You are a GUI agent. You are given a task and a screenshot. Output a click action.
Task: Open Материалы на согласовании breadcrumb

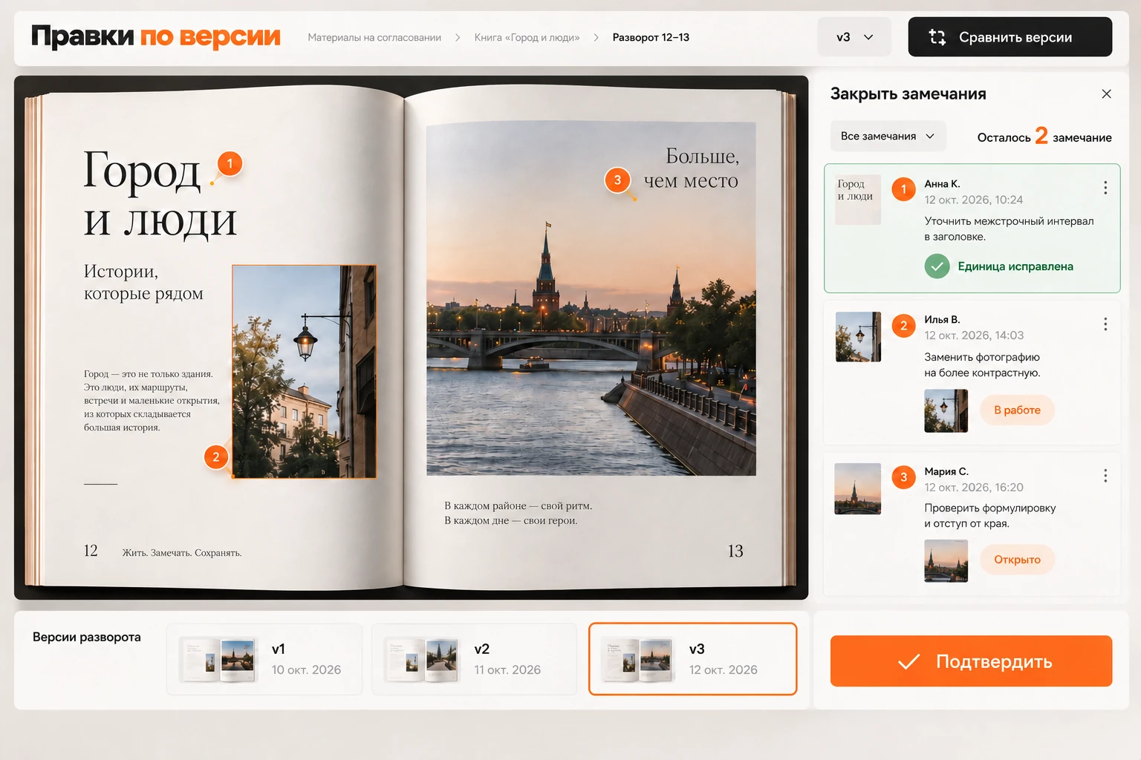click(x=374, y=37)
